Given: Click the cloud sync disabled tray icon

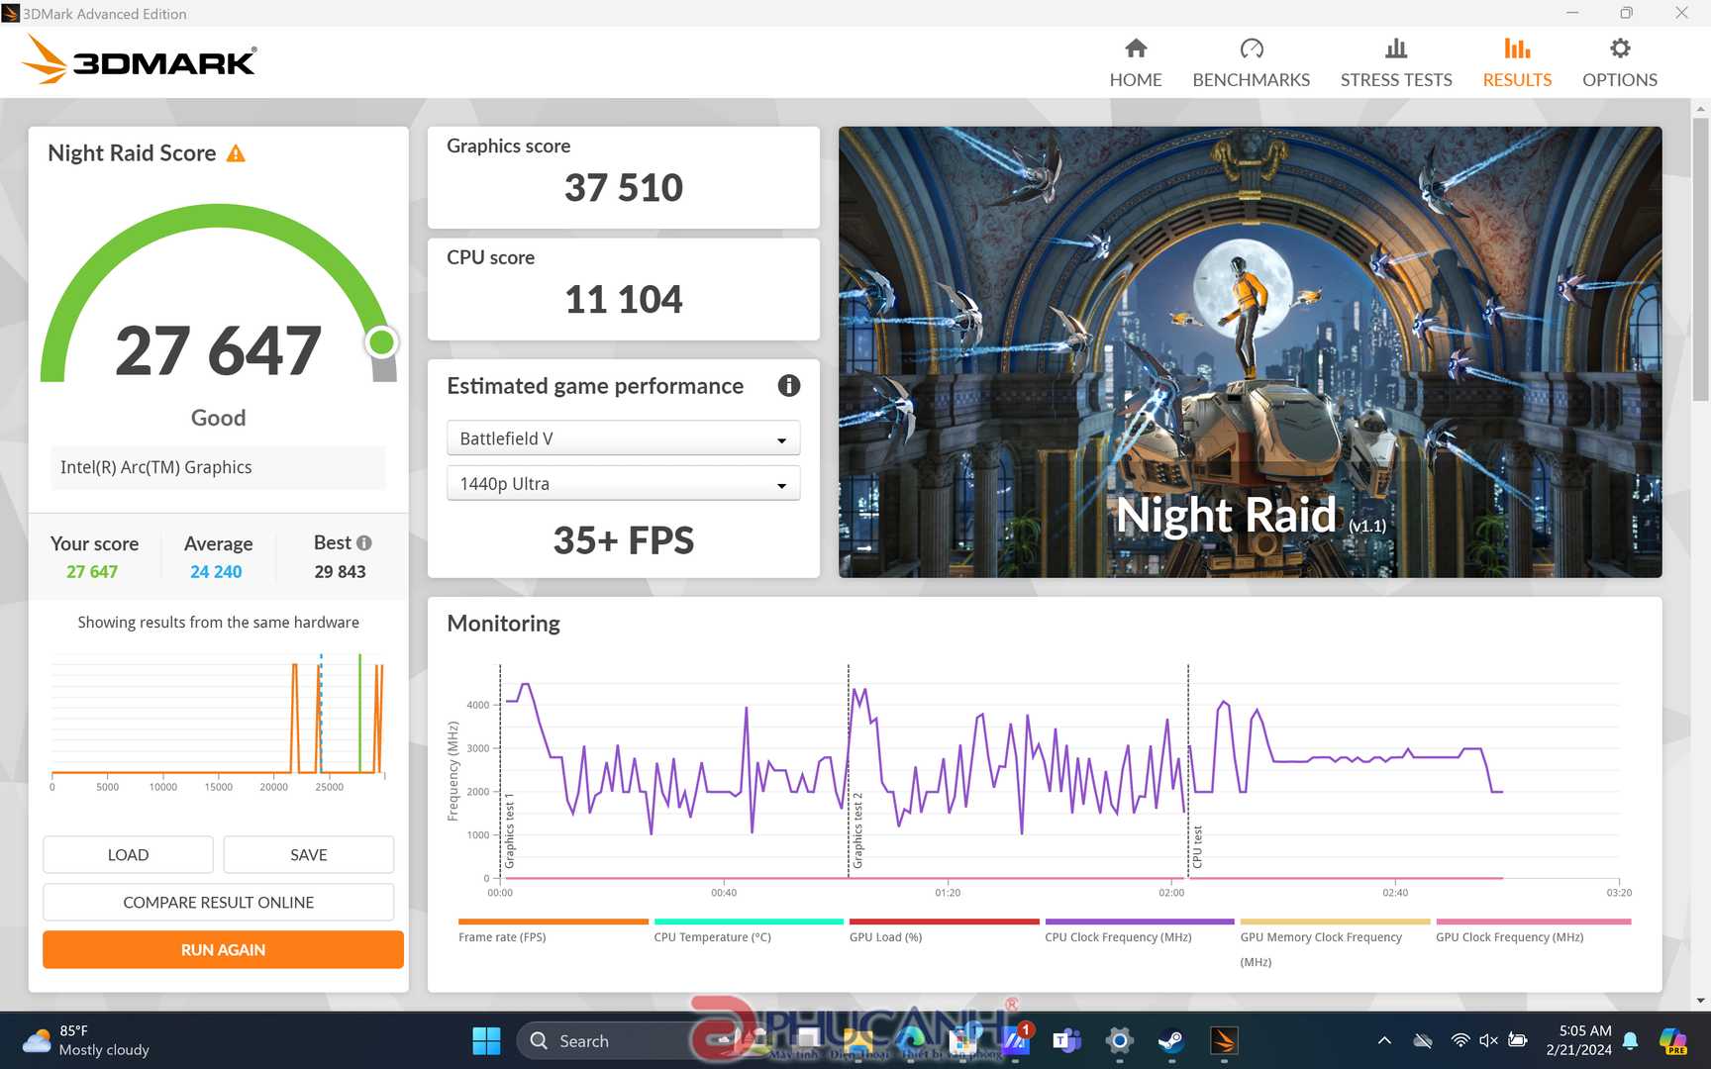Looking at the screenshot, I should [x=1423, y=1040].
